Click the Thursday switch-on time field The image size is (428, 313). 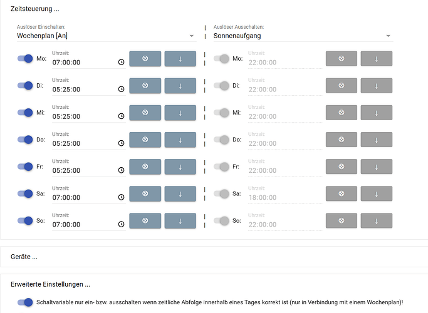tap(84, 143)
